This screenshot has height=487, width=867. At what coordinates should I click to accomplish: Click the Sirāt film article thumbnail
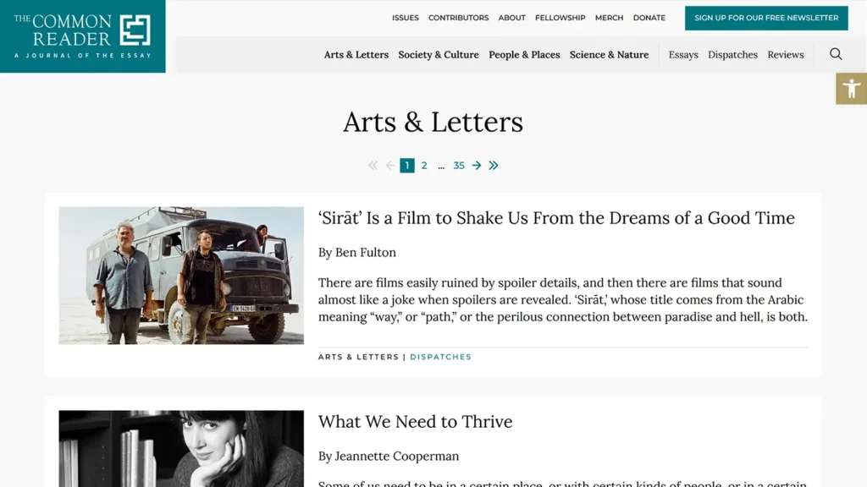pos(180,276)
